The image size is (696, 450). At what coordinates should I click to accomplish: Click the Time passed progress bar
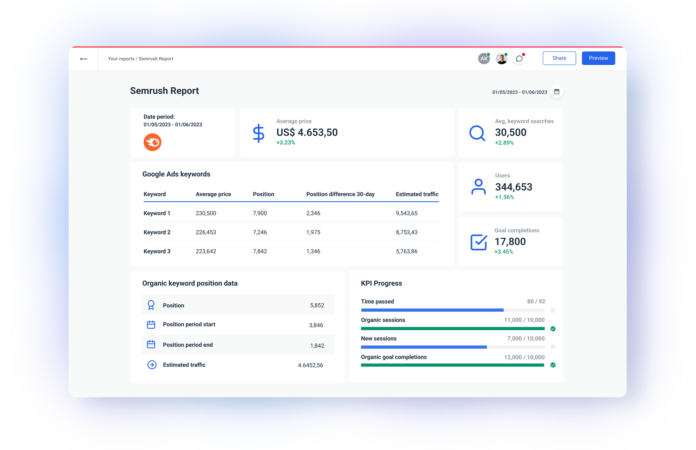coord(432,310)
